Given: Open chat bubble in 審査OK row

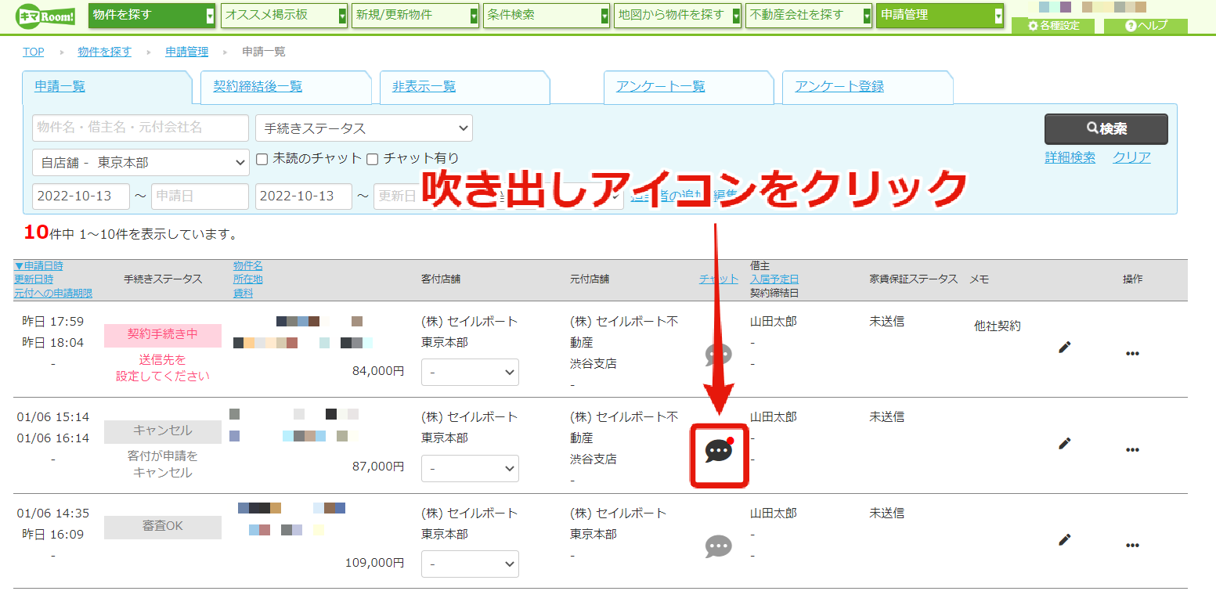Looking at the screenshot, I should (718, 546).
